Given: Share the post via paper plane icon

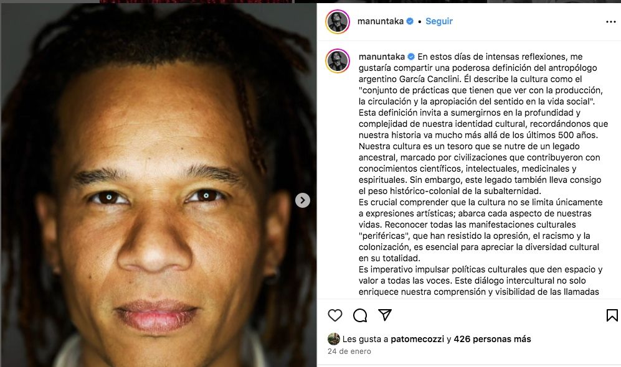Looking at the screenshot, I should click(x=385, y=315).
